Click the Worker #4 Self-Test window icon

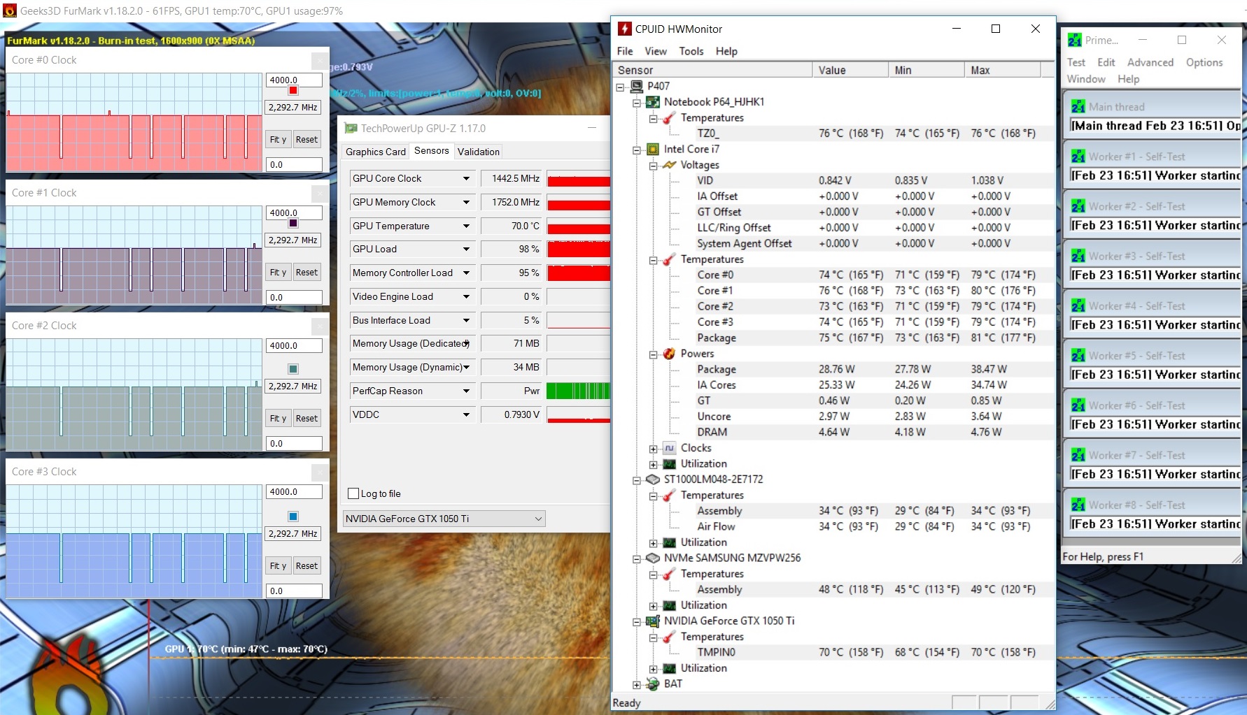coord(1078,305)
